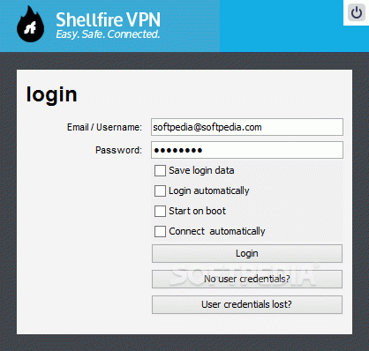Tick the Login automatically checkbox

(x=160, y=190)
